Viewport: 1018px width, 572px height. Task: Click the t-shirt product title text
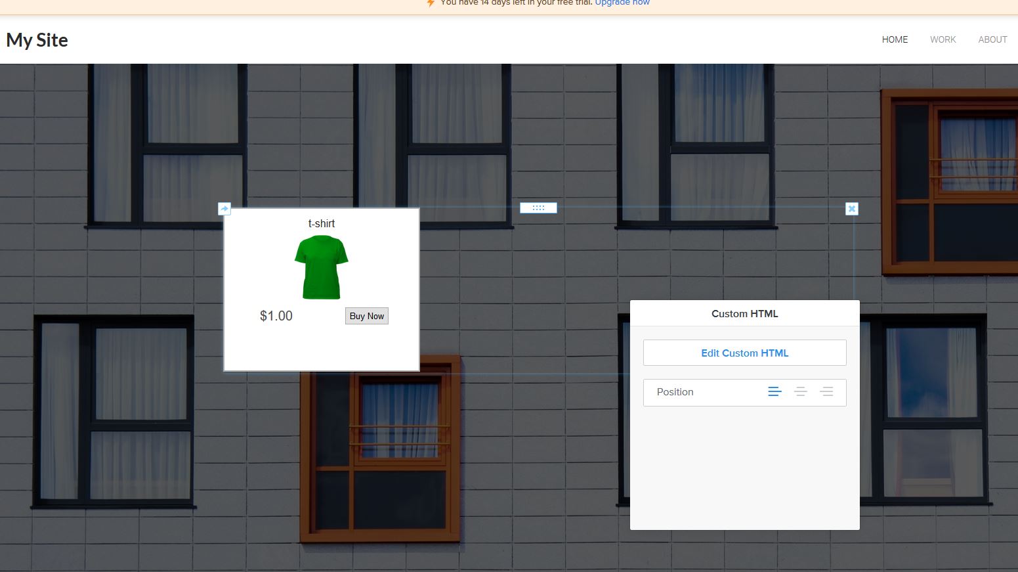[322, 223]
